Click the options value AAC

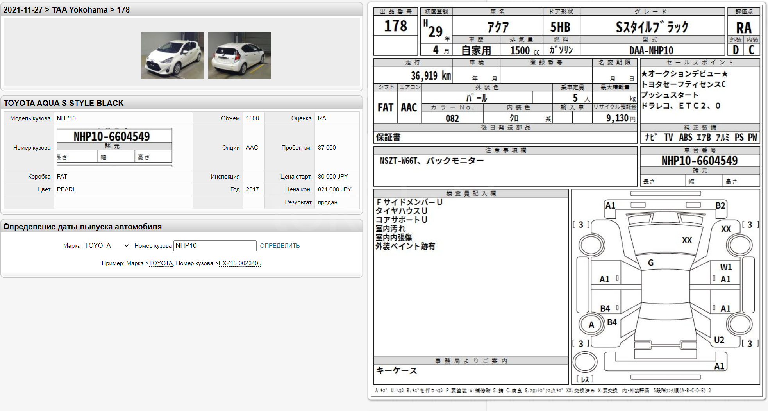(x=252, y=148)
